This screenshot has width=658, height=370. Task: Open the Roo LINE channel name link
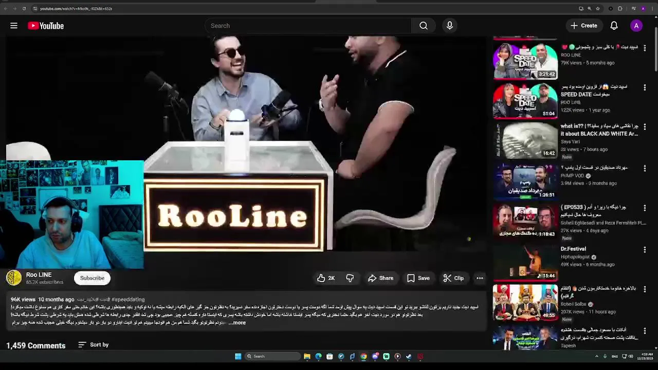point(39,275)
